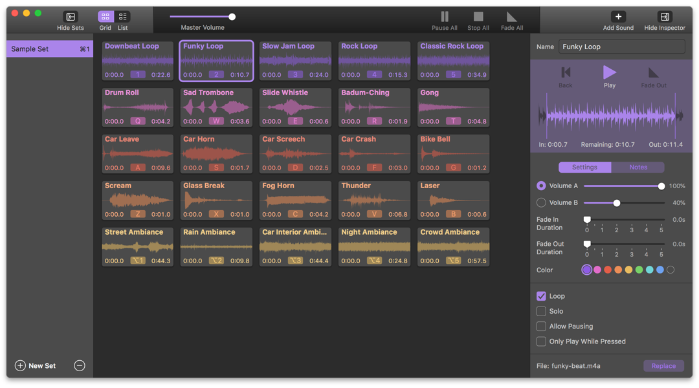The image size is (699, 388).
Task: Click the Play triangle in inspector
Action: click(610, 72)
